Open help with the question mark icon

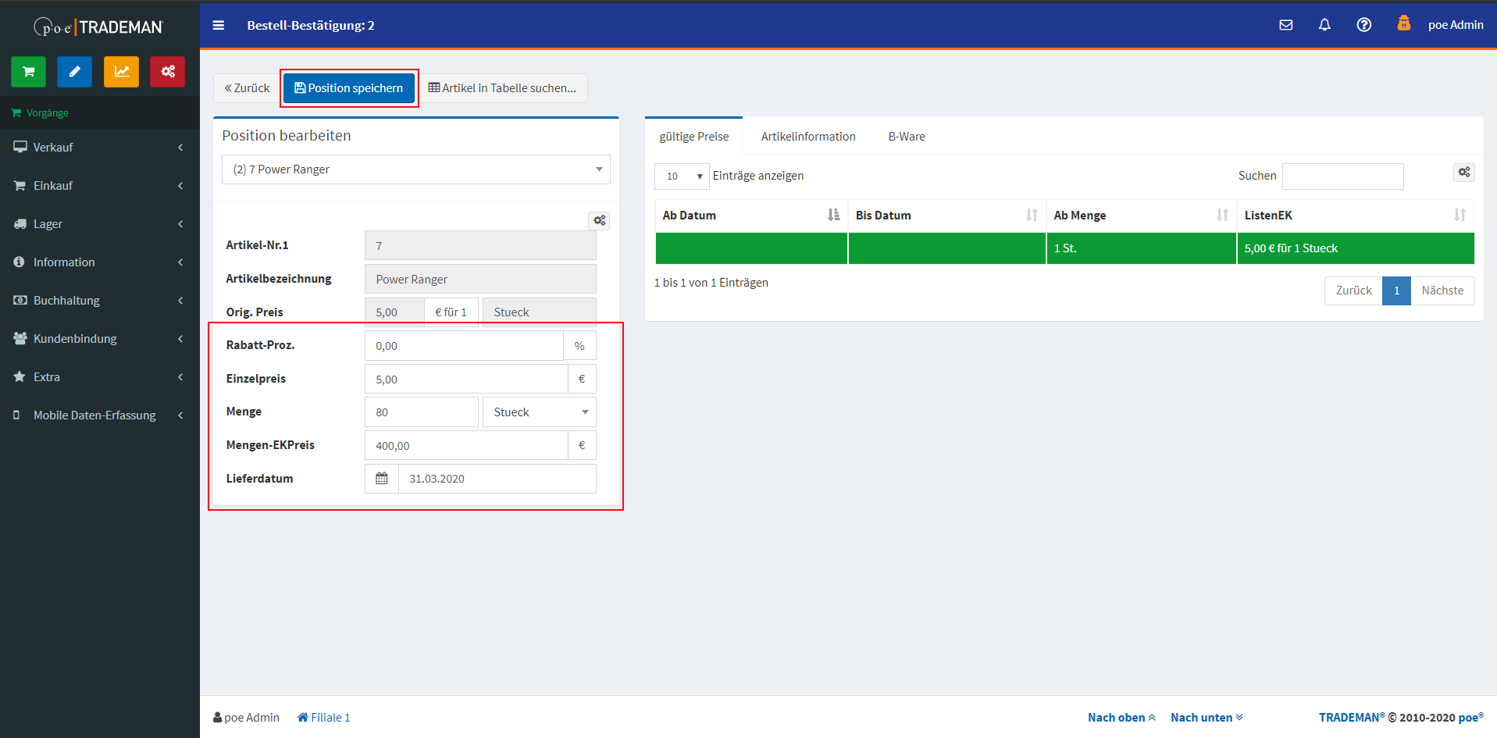(1363, 25)
